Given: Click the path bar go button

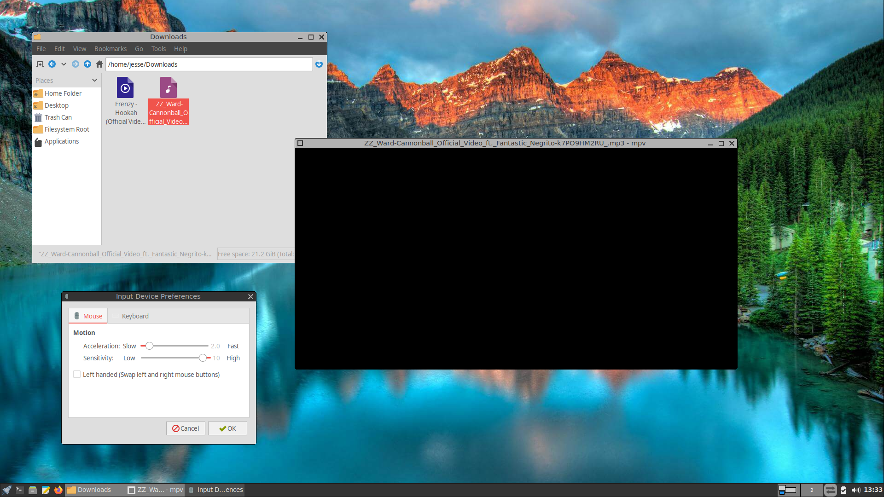Looking at the screenshot, I should 319,64.
